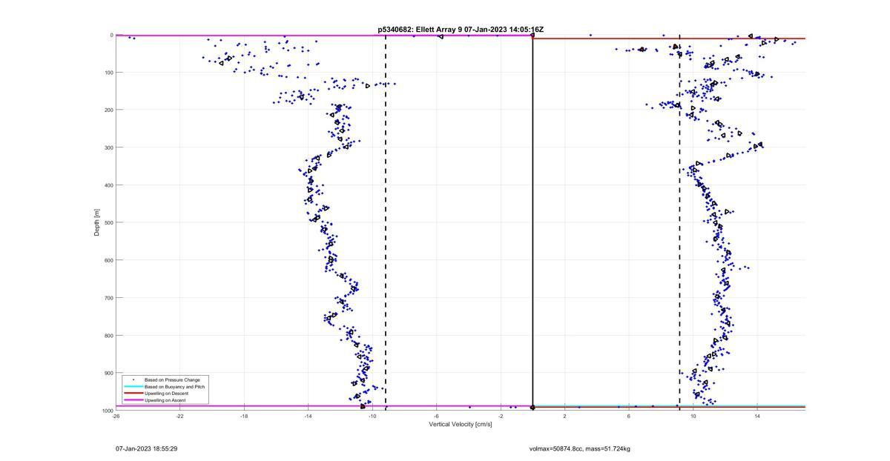Screen dimensions: 890x461
Task: Click the x-axis tick label '14'
Action: [x=757, y=417]
